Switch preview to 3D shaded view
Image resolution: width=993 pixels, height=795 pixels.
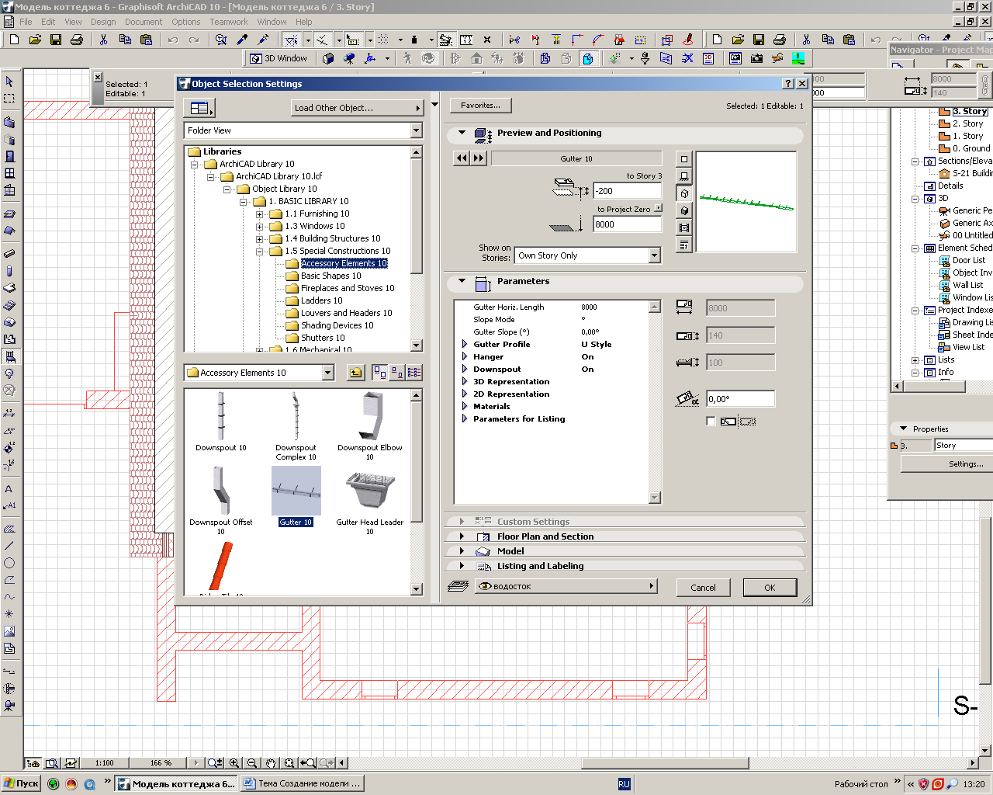pyautogui.click(x=683, y=210)
